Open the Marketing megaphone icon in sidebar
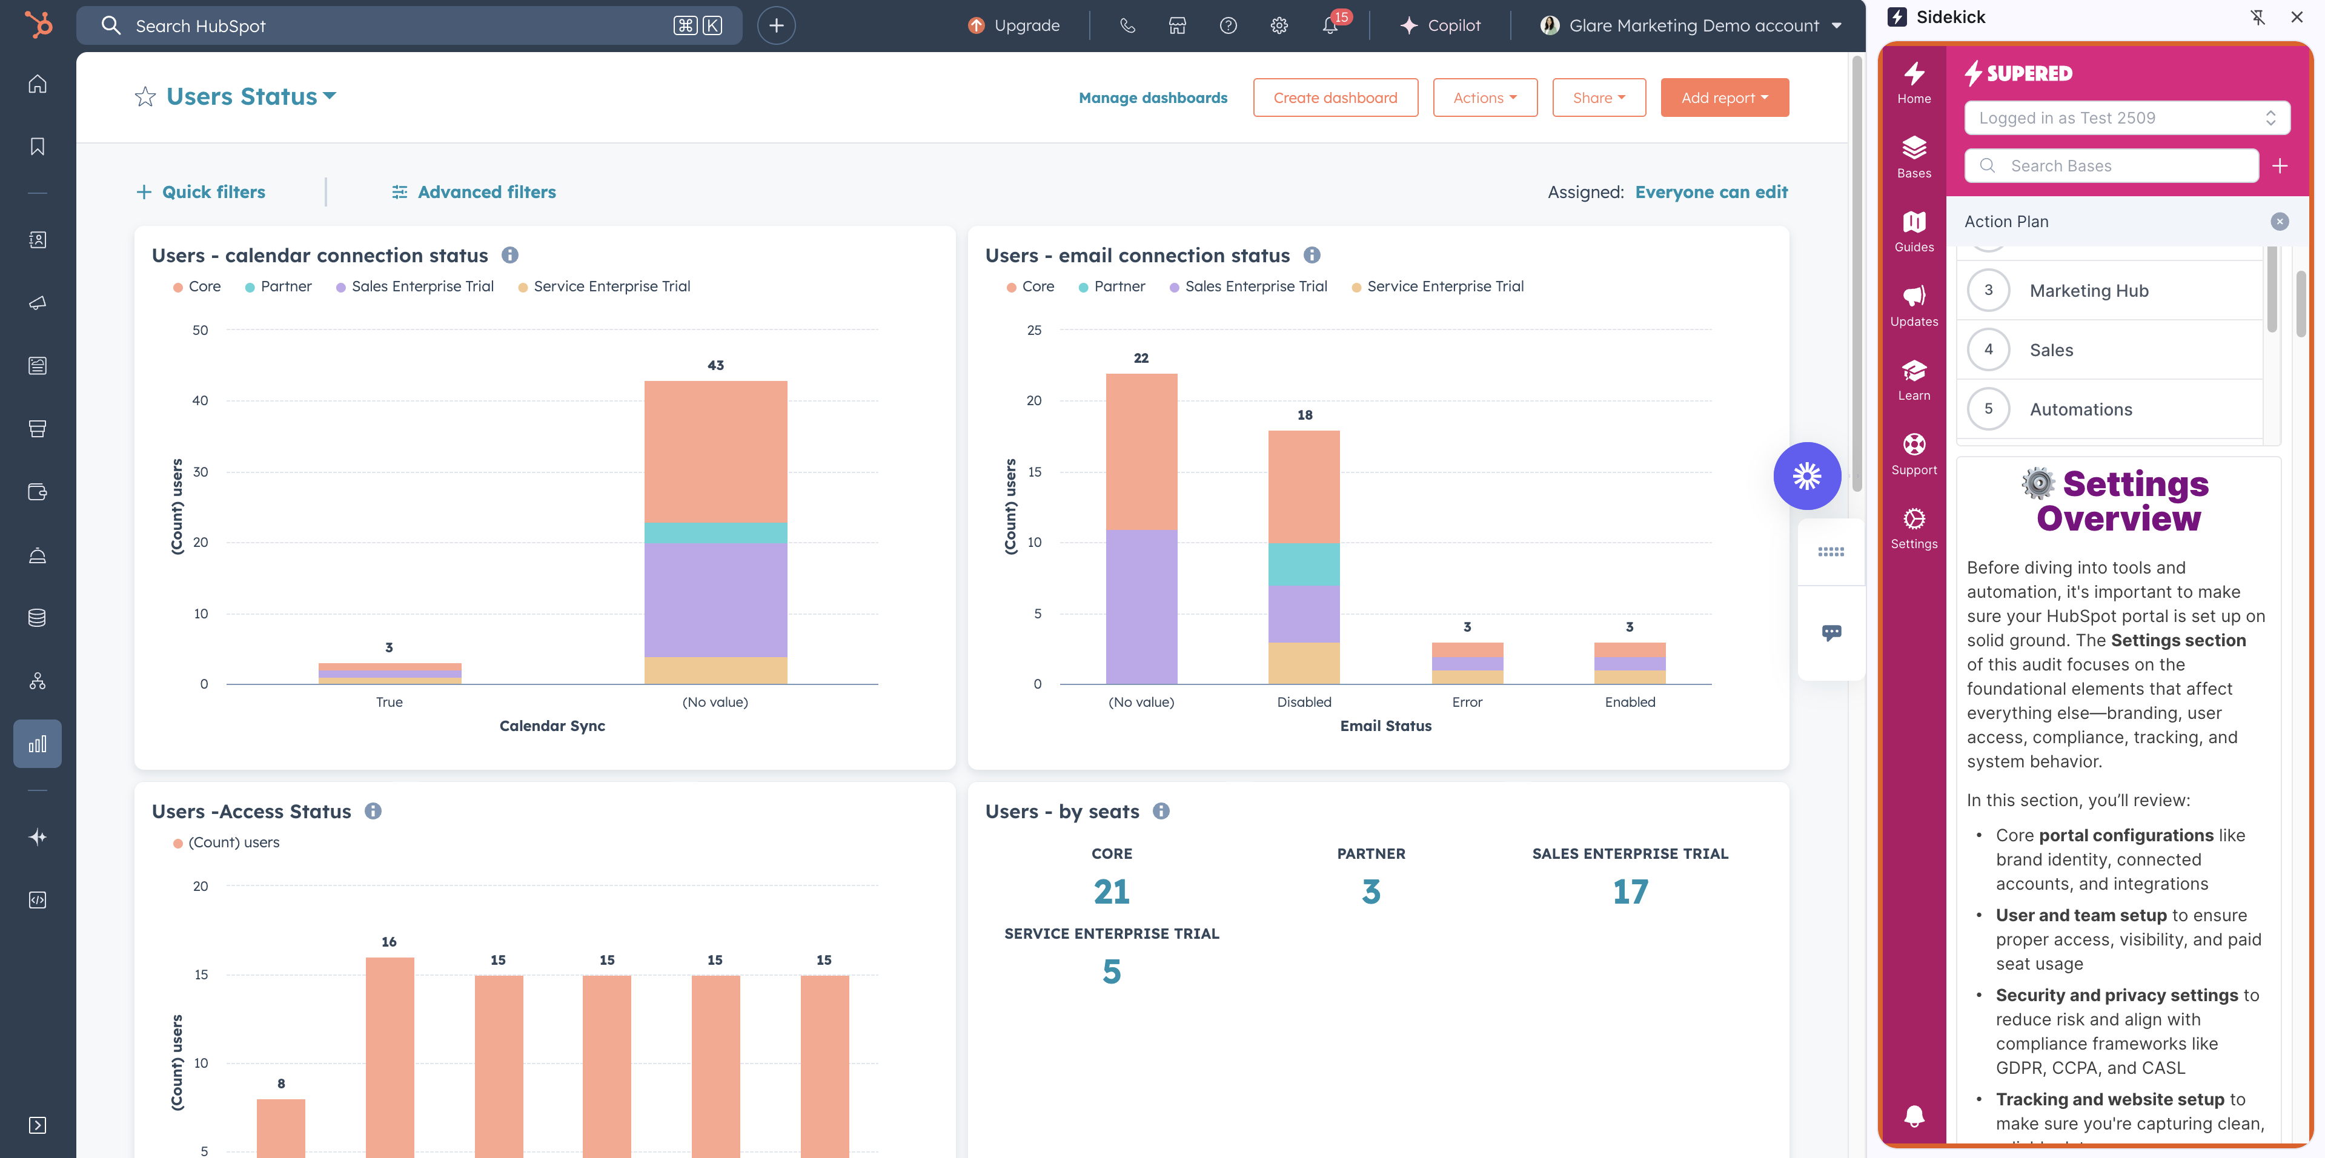 tap(37, 303)
